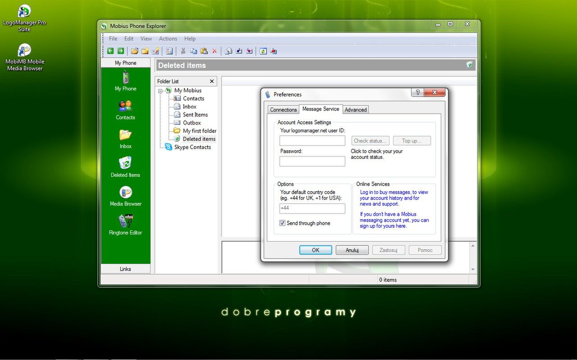The image size is (577, 360).
Task: Select Outbox in the folder tree
Action: coord(192,123)
